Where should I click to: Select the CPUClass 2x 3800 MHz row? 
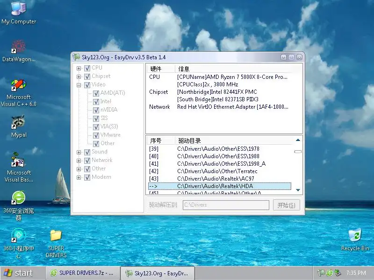coord(220,84)
